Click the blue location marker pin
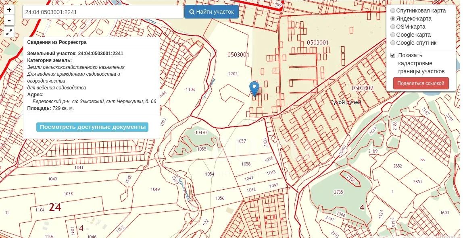 [x=254, y=89]
